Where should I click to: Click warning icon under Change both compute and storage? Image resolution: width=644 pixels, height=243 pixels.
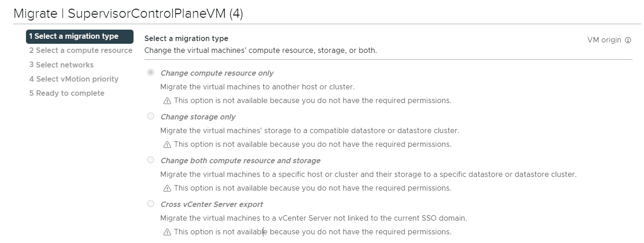pos(167,188)
